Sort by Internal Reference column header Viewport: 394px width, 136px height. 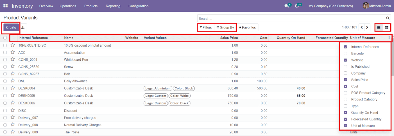33,38
